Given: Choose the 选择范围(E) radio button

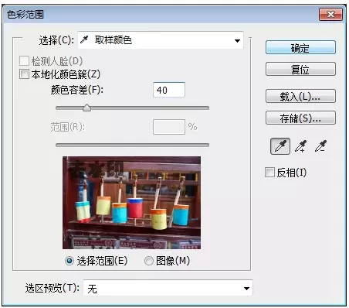Looking at the screenshot, I should click(69, 261).
